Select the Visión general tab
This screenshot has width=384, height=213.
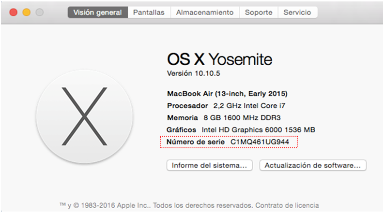click(97, 13)
